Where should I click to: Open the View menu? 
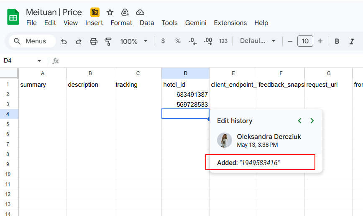point(71,23)
